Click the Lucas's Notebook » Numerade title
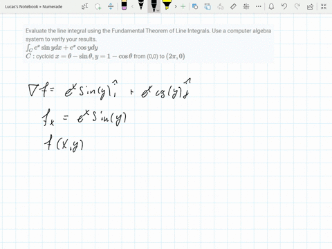The height and width of the screenshot is (249, 332). tap(34, 7)
